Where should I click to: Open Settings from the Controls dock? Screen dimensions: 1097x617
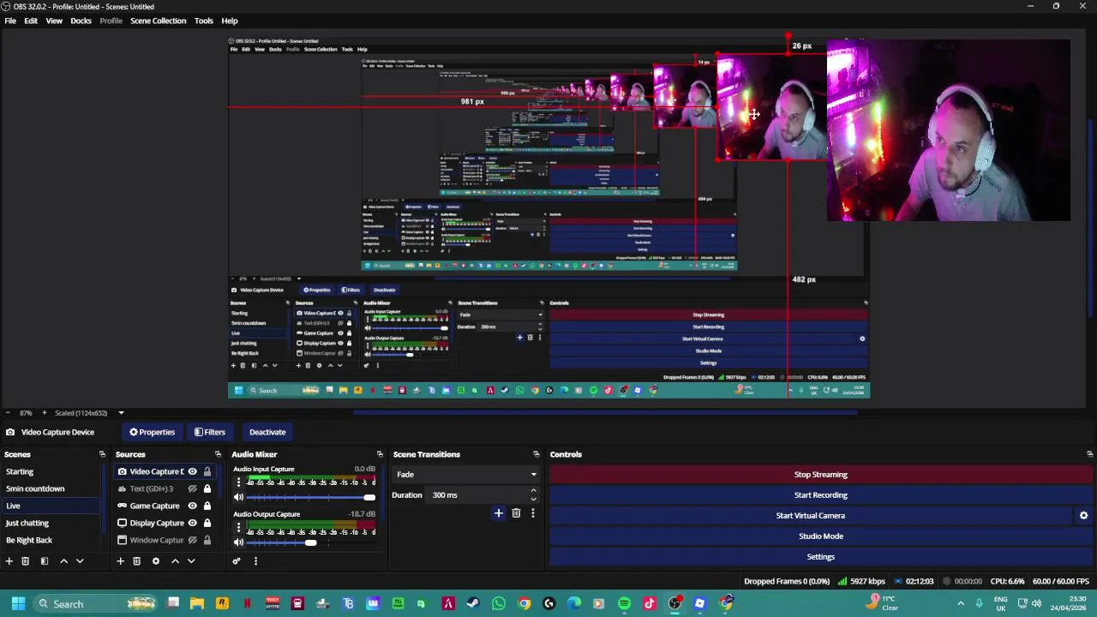pos(821,556)
